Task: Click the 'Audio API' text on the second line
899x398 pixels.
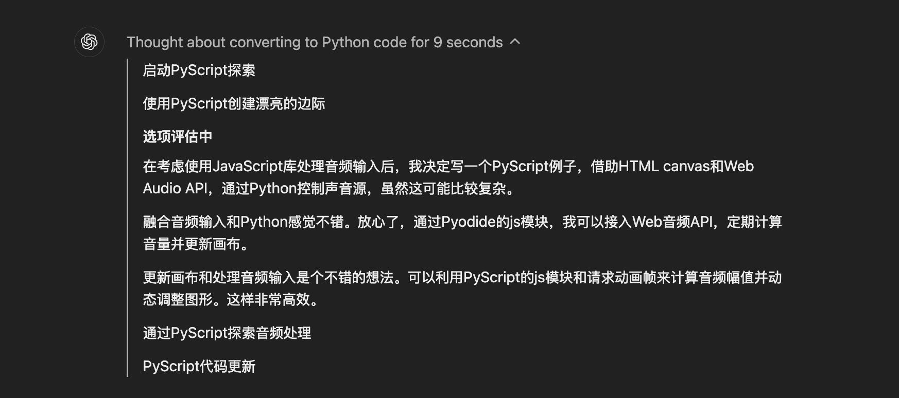Action: 175,189
